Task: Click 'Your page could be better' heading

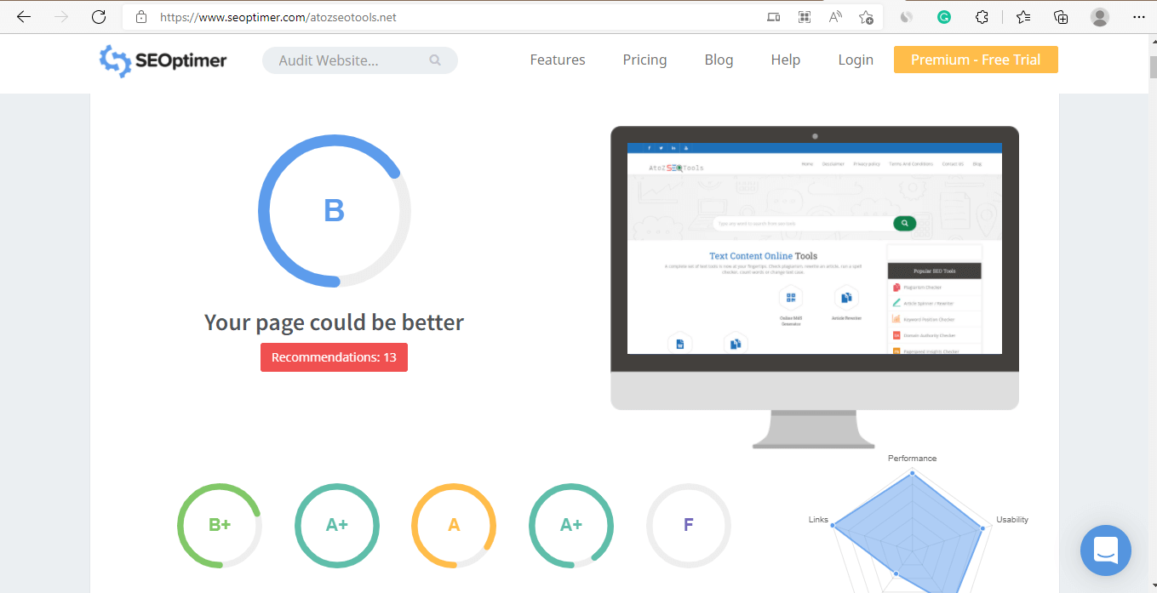Action: (x=334, y=322)
